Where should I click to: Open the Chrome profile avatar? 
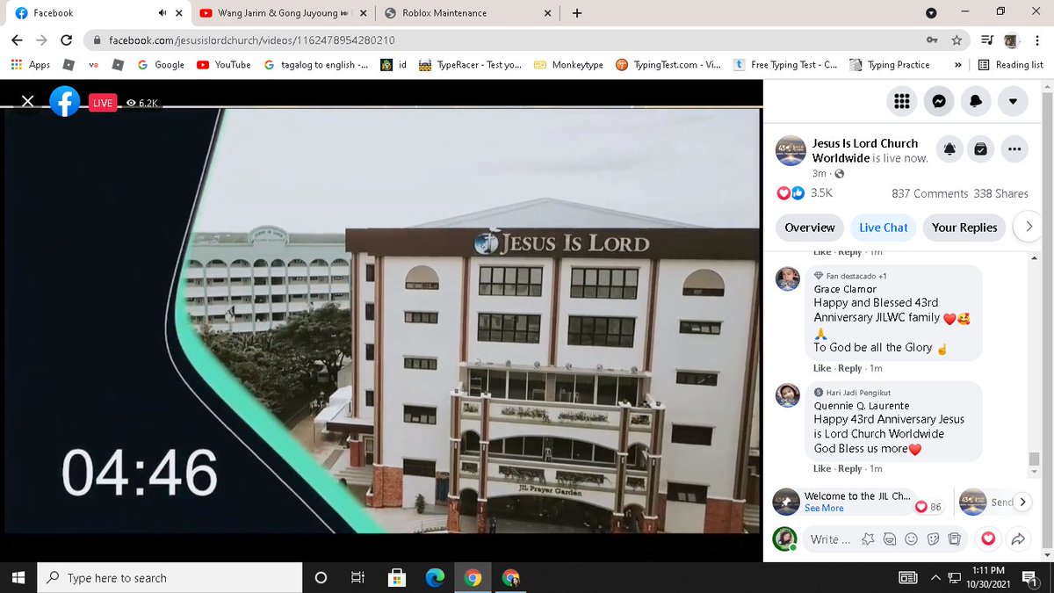click(x=1011, y=40)
